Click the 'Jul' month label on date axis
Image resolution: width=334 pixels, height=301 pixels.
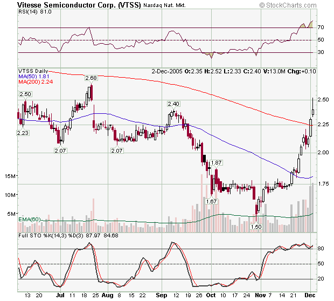(x=60, y=295)
